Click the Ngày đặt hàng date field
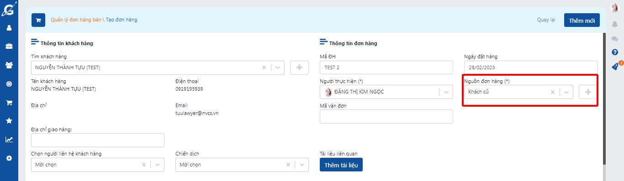The image size is (624, 181). click(x=531, y=67)
